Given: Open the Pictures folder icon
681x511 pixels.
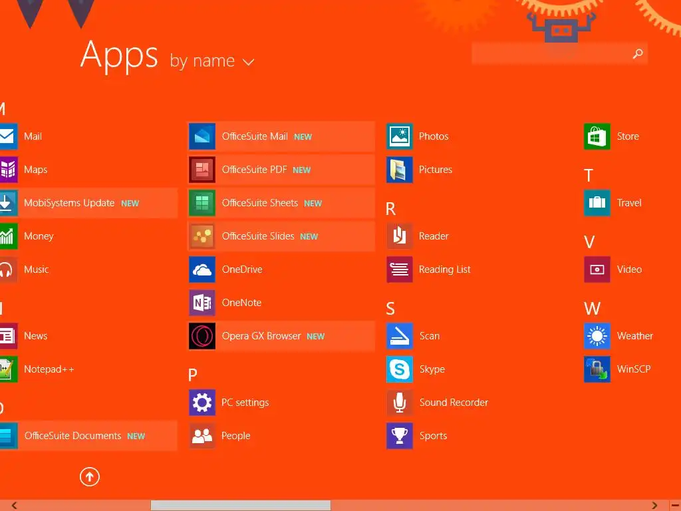Looking at the screenshot, I should (400, 170).
